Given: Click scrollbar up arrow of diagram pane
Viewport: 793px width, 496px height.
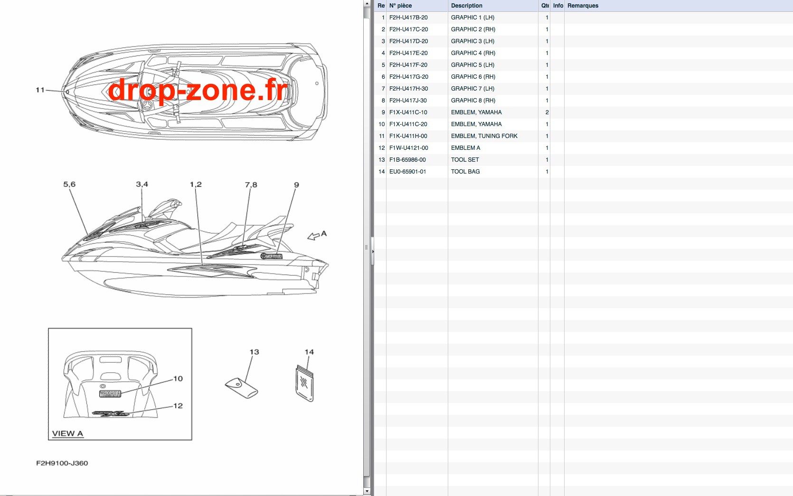Looking at the screenshot, I should coord(367,3).
